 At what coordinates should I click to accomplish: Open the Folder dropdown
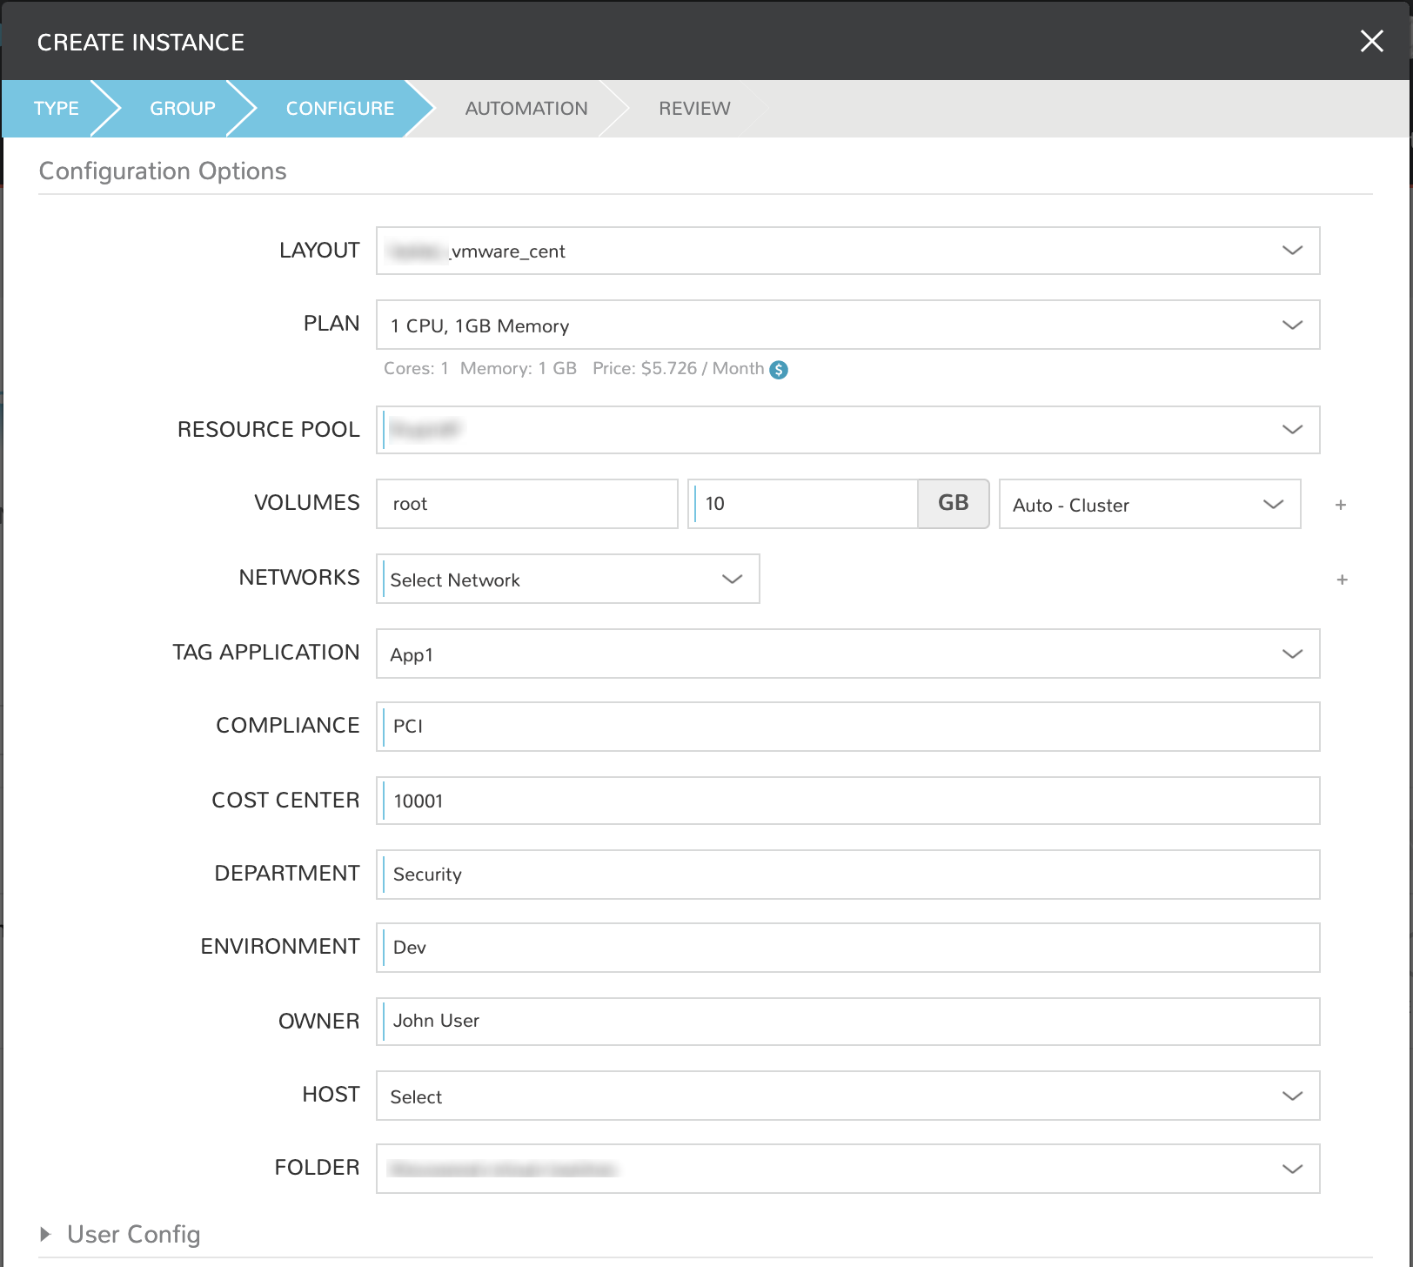click(847, 1169)
